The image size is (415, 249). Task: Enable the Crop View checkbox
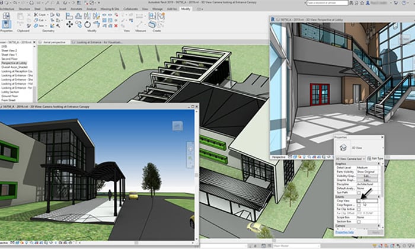click(359, 202)
